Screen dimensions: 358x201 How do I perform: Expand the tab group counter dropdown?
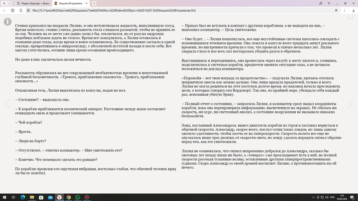coord(10,3)
